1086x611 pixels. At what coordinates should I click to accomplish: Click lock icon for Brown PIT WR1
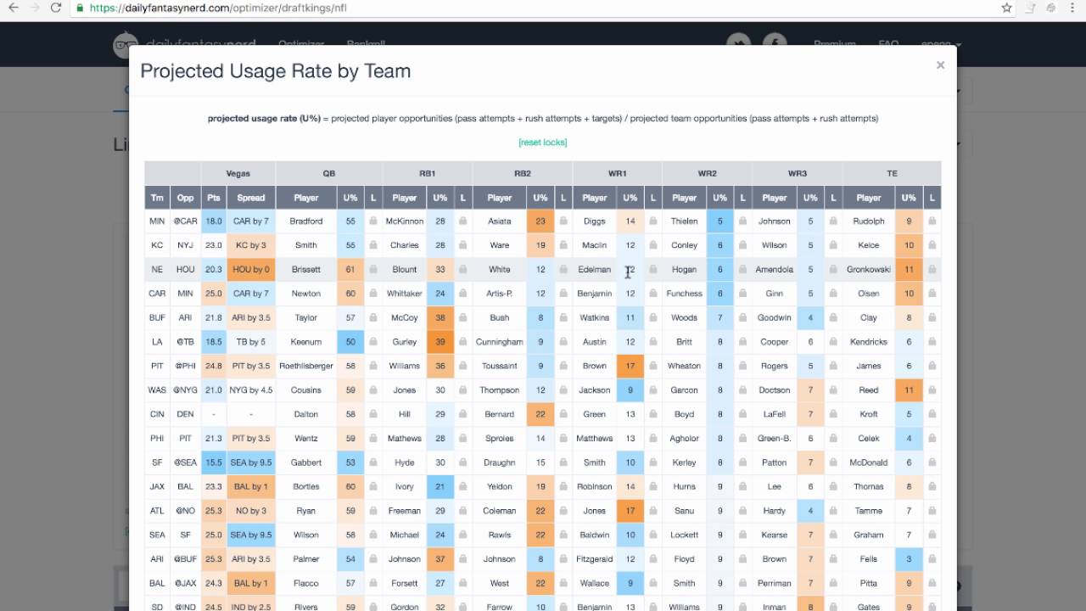pos(653,367)
